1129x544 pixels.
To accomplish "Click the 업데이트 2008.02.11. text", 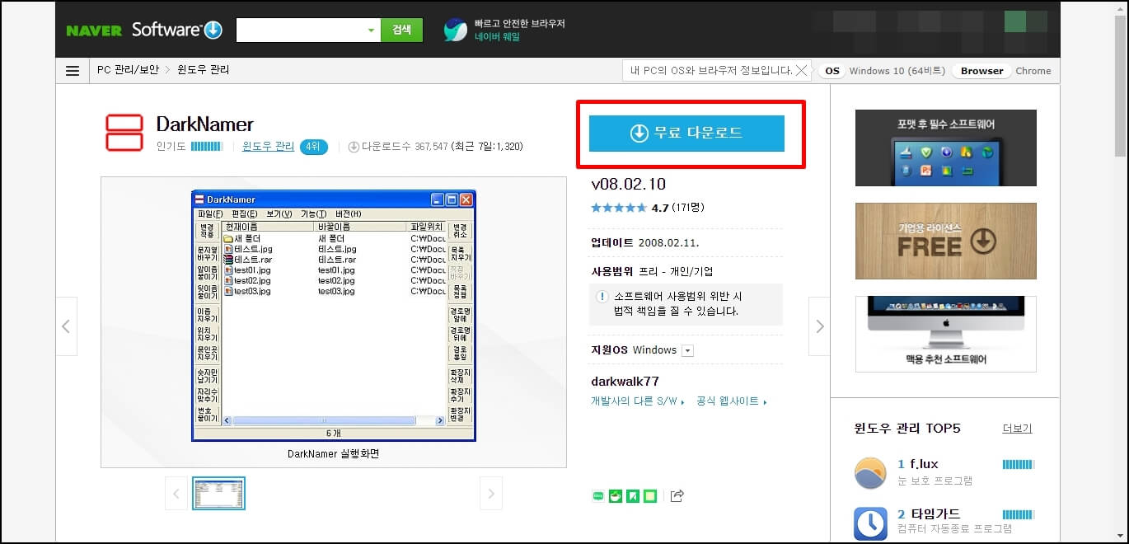I will coord(644,243).
